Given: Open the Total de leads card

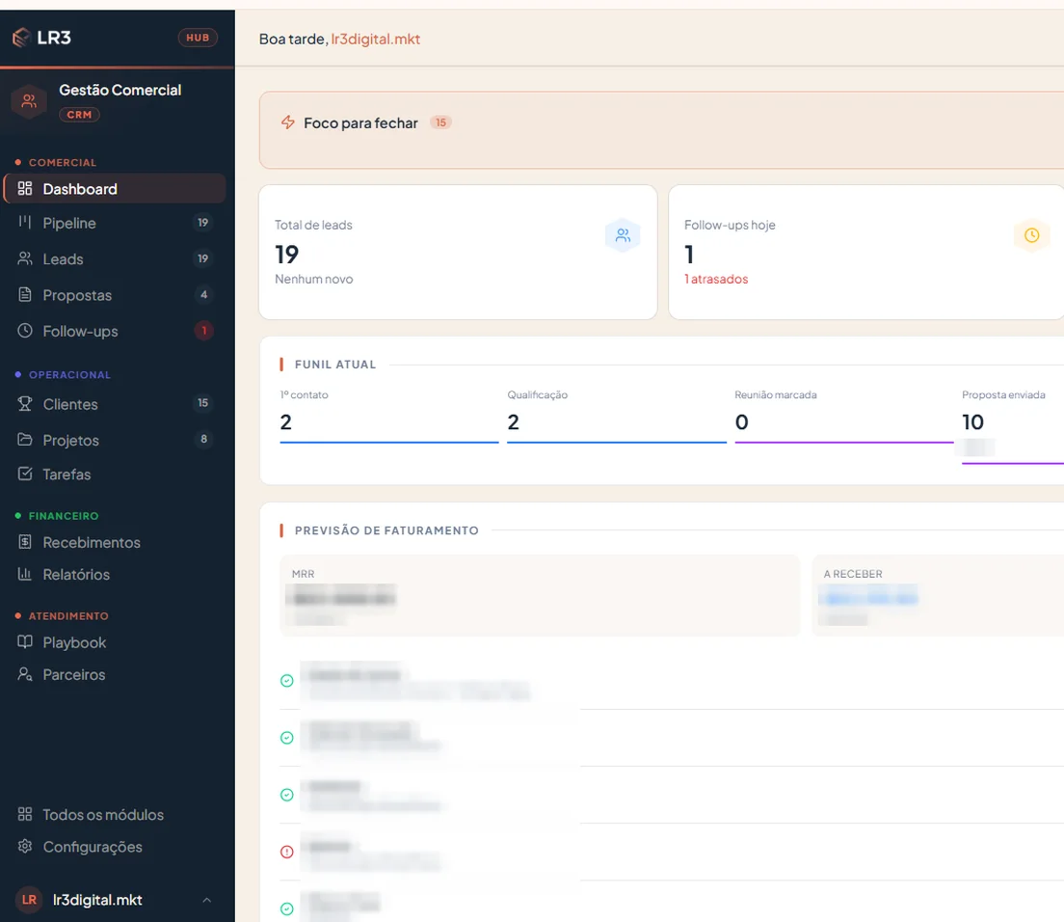Looking at the screenshot, I should tap(458, 252).
